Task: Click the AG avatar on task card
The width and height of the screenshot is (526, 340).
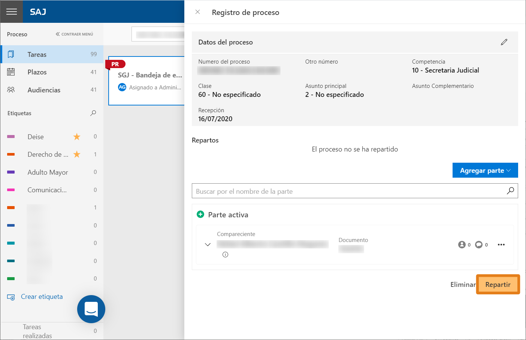Action: pos(122,87)
